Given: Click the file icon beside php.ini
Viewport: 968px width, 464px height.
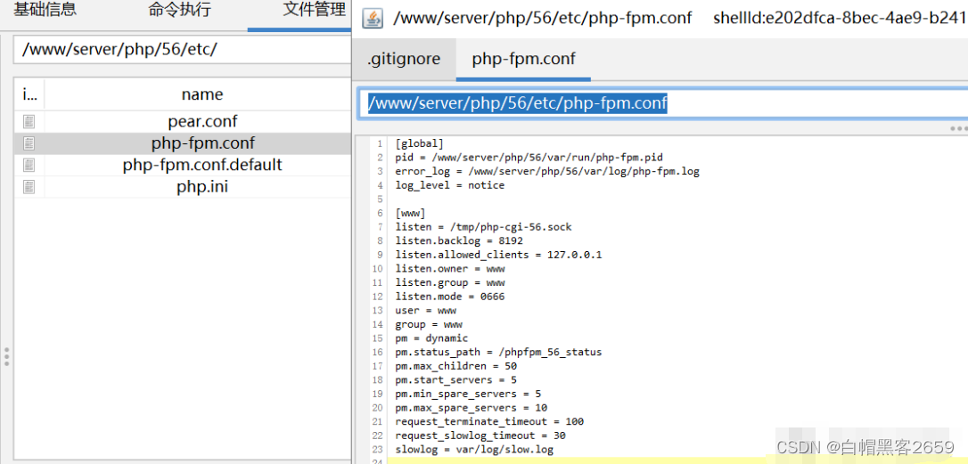Looking at the screenshot, I should pyautogui.click(x=29, y=186).
